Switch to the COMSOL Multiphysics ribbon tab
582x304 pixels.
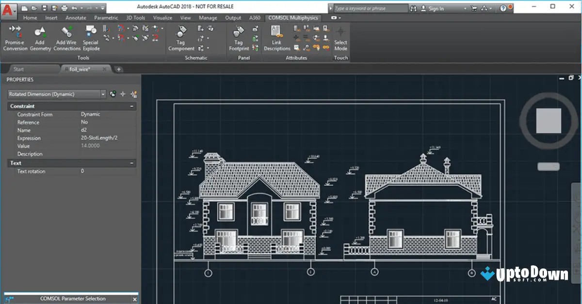pos(293,17)
